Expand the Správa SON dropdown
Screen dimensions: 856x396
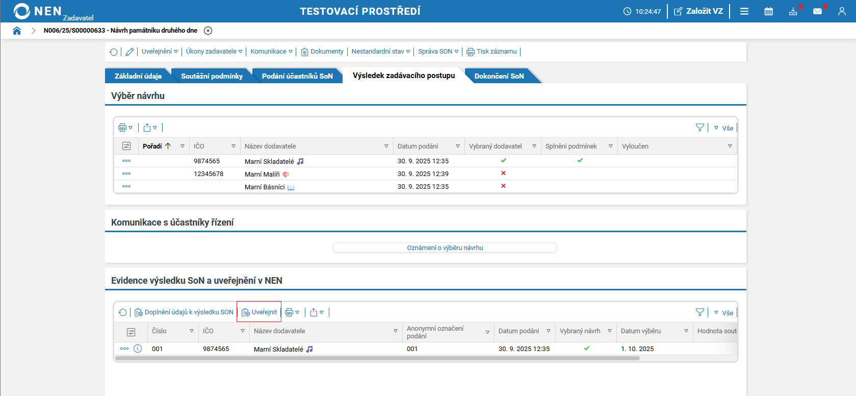click(438, 52)
